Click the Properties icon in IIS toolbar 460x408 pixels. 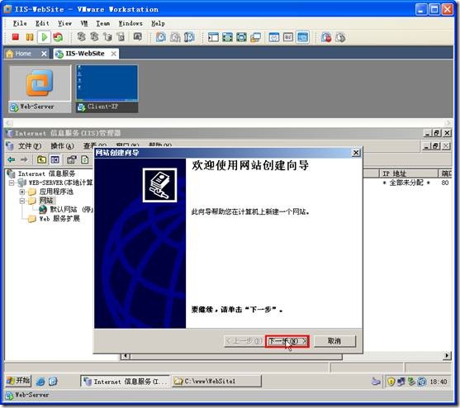(72, 159)
